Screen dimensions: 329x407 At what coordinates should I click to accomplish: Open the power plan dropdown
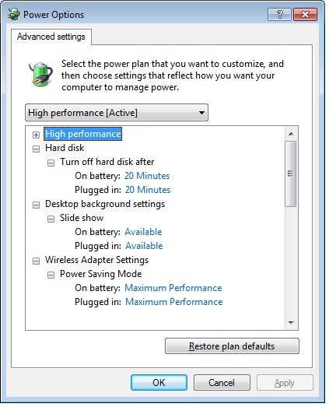click(x=117, y=113)
